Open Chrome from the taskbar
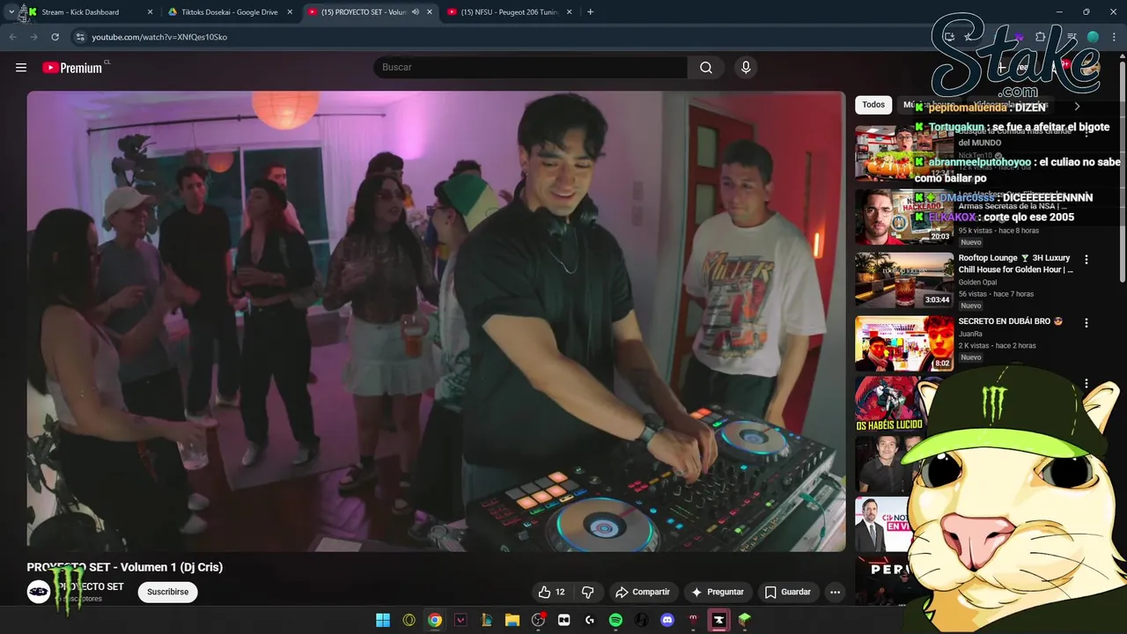The width and height of the screenshot is (1127, 634). pyautogui.click(x=435, y=620)
